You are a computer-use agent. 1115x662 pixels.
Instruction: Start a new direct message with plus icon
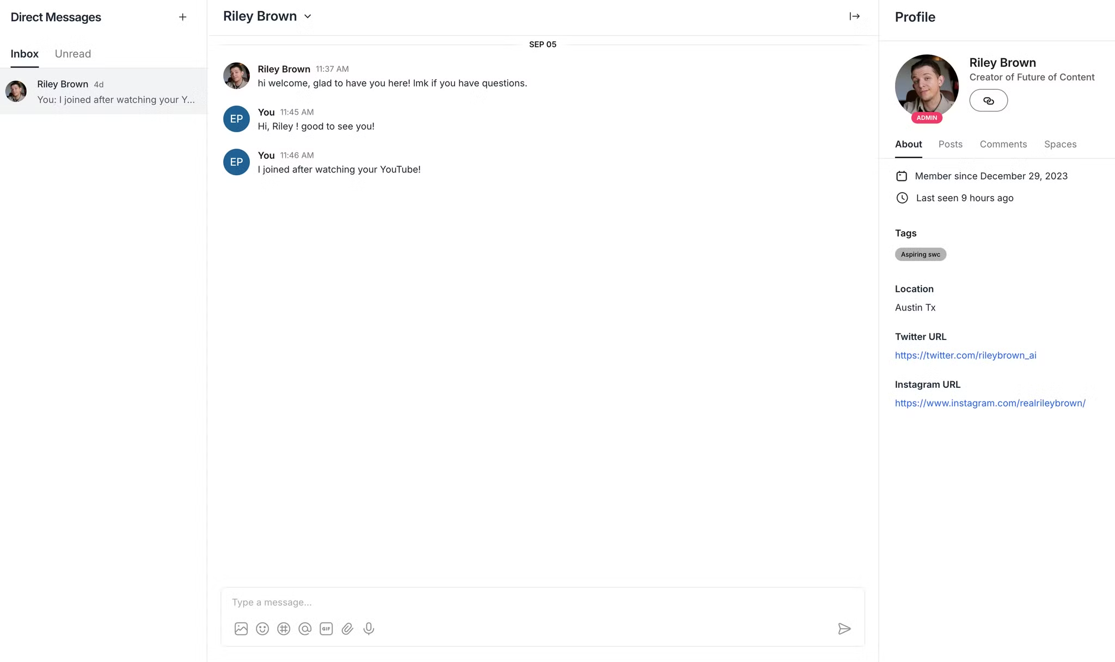[x=182, y=17]
